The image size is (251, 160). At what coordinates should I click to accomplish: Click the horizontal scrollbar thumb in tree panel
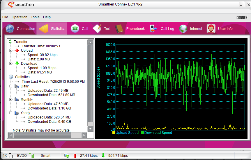click(x=43, y=135)
